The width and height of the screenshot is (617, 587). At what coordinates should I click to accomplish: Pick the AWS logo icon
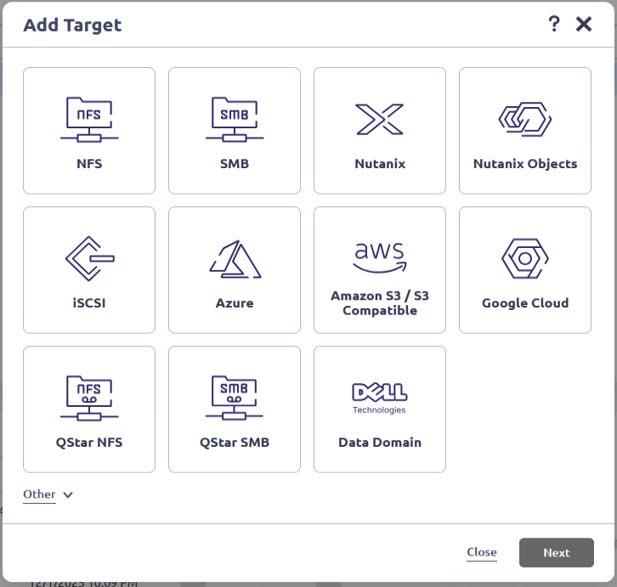(x=380, y=257)
